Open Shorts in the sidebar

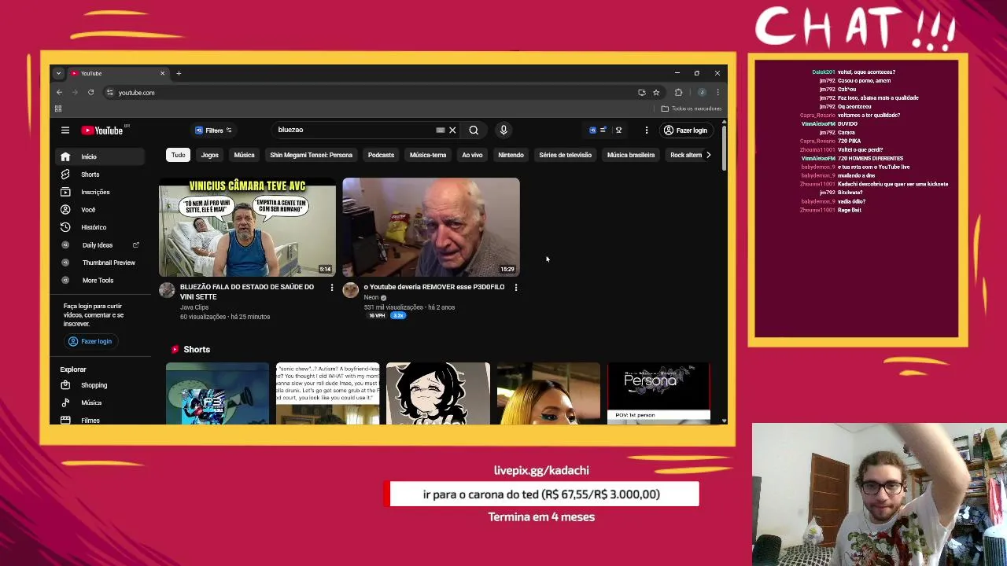[100, 175]
